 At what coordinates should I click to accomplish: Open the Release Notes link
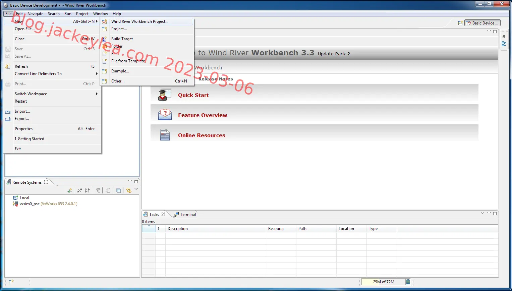216,79
